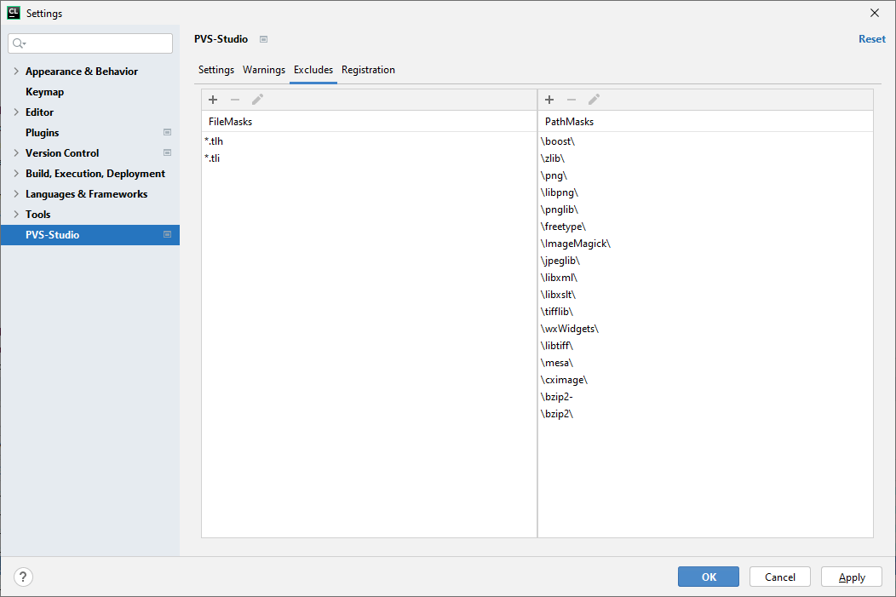Screen dimensions: 896x597
Task: Select PVS-Studio in settings tree
Action: [x=90, y=235]
